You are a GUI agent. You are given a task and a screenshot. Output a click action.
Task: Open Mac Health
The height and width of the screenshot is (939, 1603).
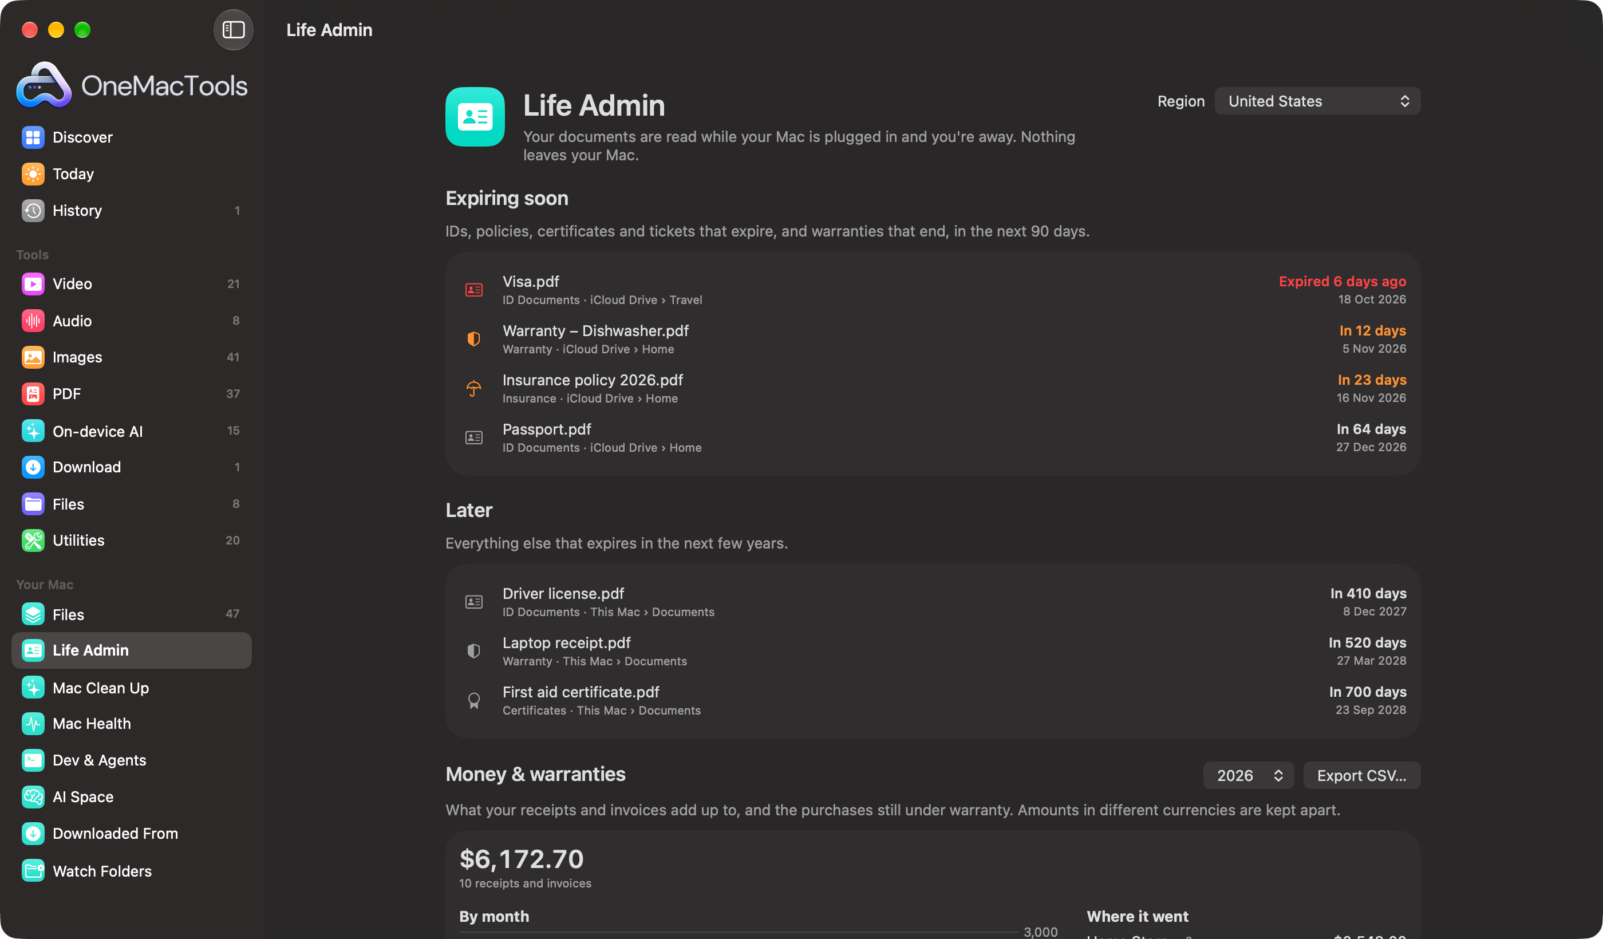(x=132, y=723)
